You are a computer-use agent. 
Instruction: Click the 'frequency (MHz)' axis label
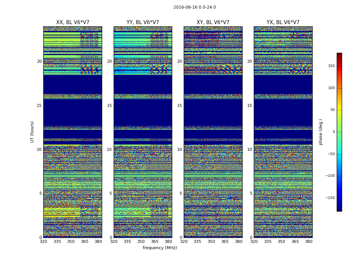[160, 247]
